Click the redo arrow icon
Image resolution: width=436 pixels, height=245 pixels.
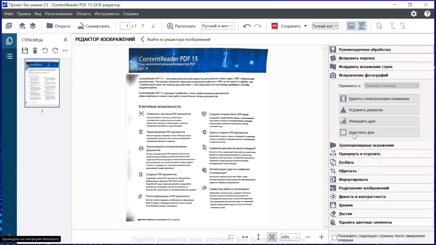tap(258, 26)
